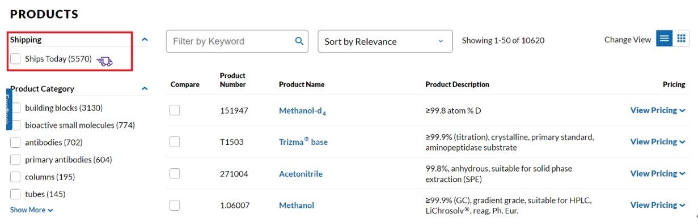Tick the building blocks category checkbox
Viewport: 698px width, 222px height.
coord(15,108)
